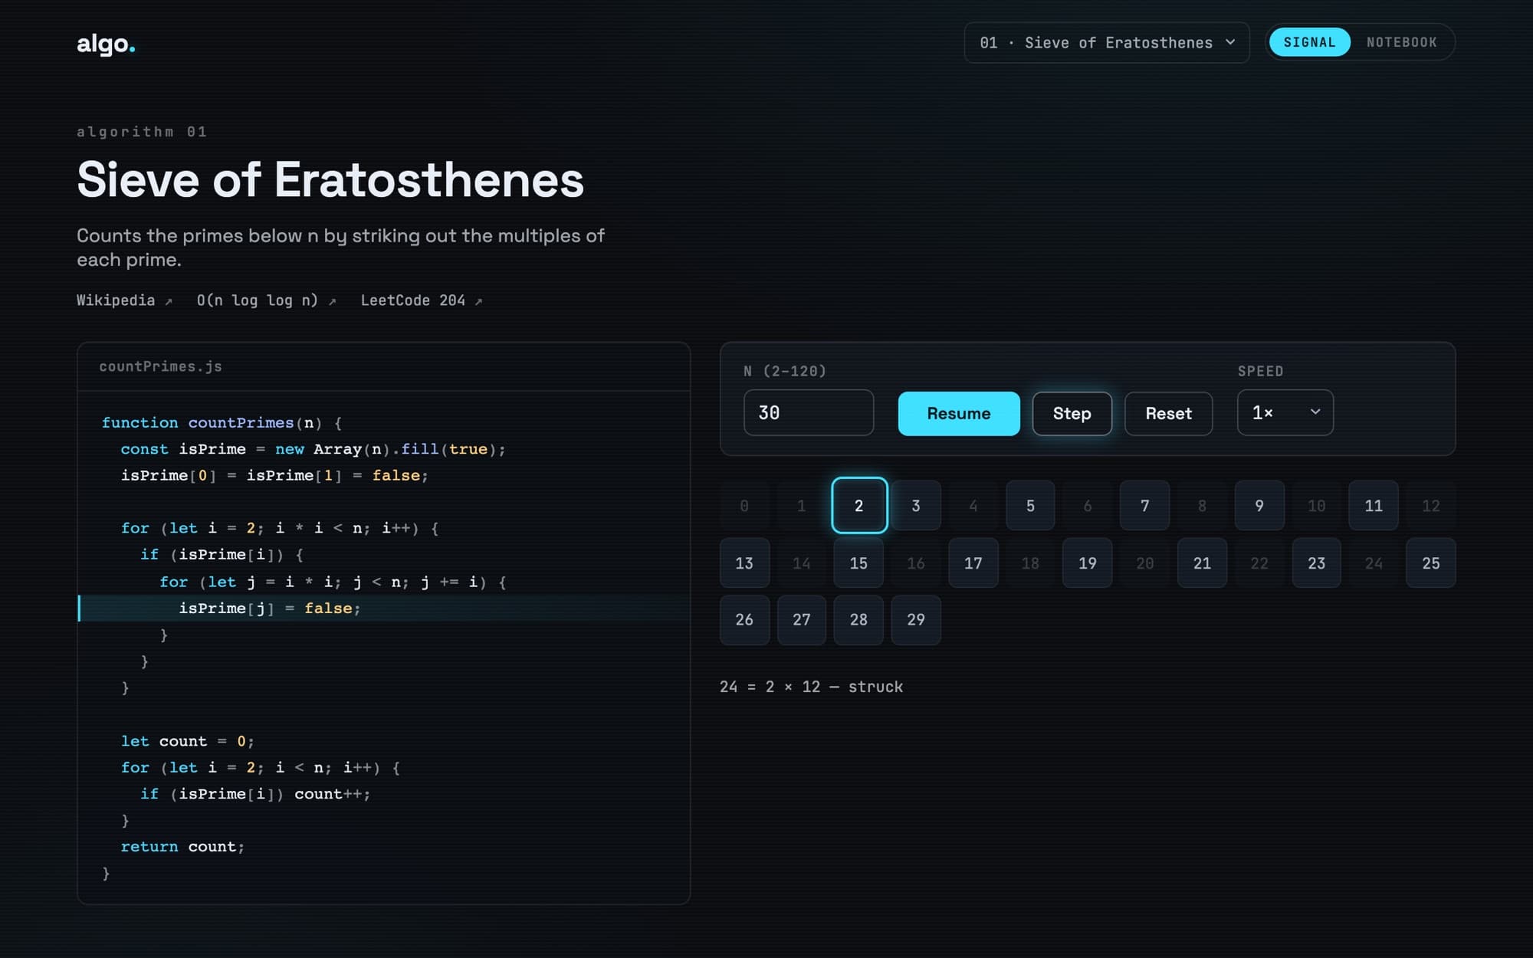Click number cell 11
The height and width of the screenshot is (958, 1533).
point(1374,506)
